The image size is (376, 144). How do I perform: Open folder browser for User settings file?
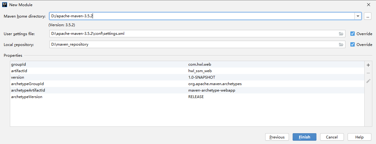(341, 34)
